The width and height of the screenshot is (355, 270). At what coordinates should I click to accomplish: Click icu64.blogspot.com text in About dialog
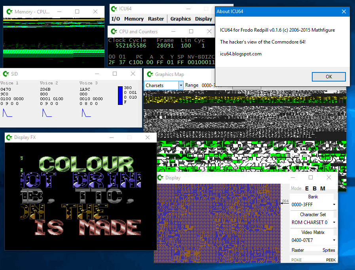point(241,54)
